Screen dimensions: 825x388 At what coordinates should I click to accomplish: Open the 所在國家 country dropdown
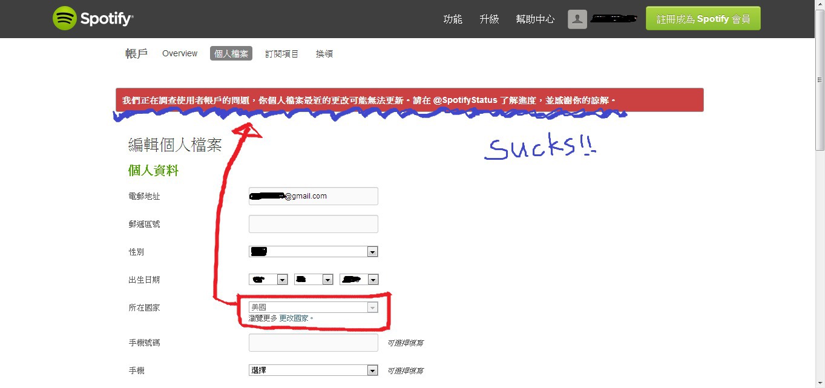(314, 307)
